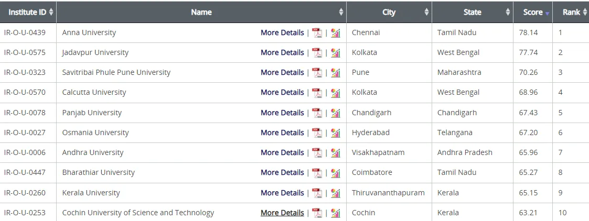
Task: Sort table by City column
Action: (x=389, y=12)
